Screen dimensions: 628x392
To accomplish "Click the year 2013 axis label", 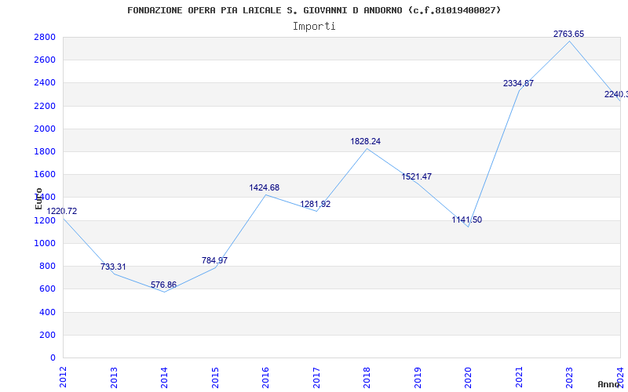I will click(114, 378).
